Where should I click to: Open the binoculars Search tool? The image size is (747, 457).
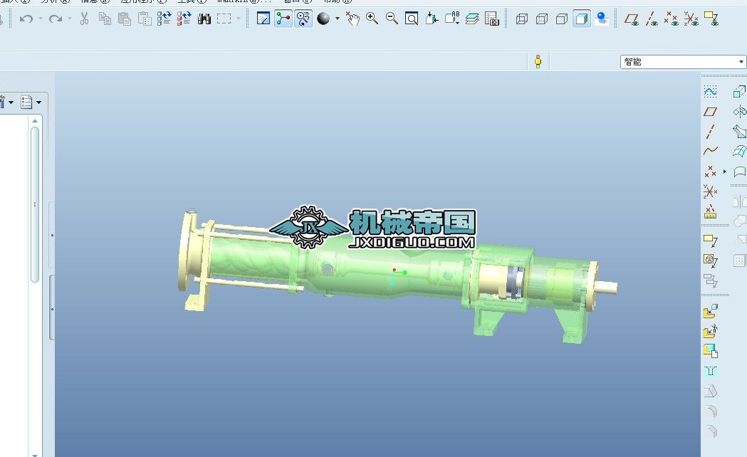click(x=204, y=19)
